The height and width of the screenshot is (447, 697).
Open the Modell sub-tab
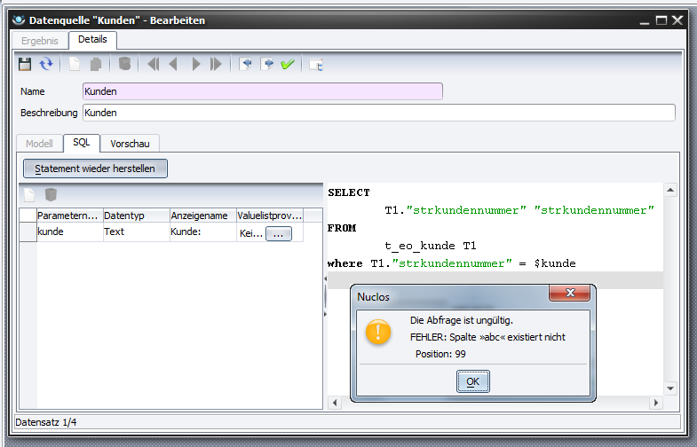(39, 144)
